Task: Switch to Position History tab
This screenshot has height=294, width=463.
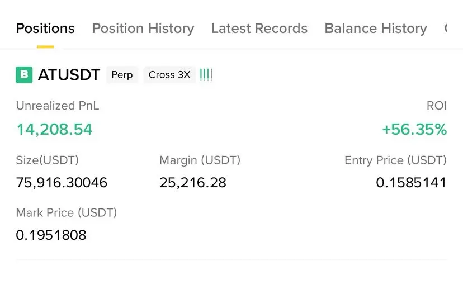Action: point(143,29)
